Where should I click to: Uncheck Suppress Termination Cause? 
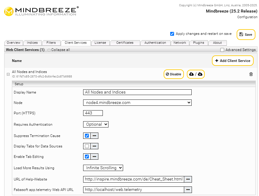pyautogui.click(x=87, y=136)
